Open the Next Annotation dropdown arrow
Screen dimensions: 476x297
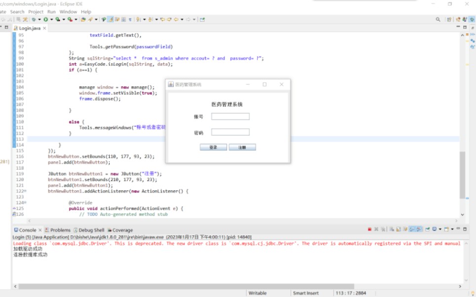(144, 20)
